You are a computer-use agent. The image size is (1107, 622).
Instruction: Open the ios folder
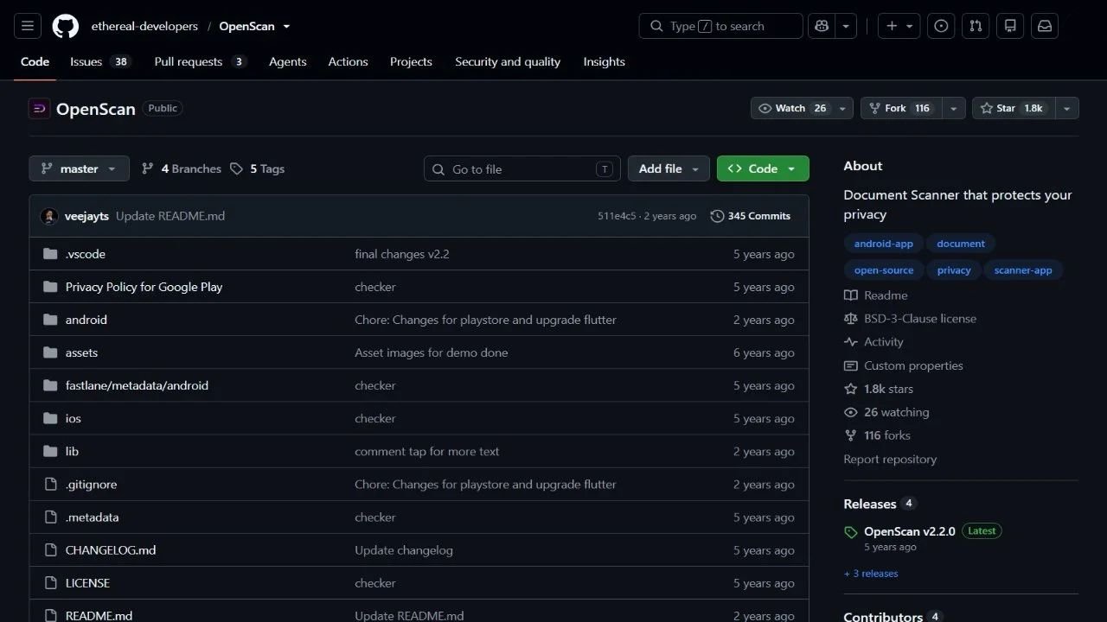[x=74, y=418]
